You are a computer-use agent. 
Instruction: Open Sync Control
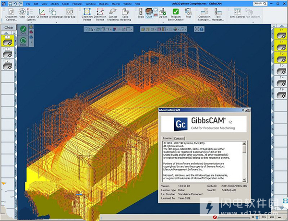tap(237, 13)
